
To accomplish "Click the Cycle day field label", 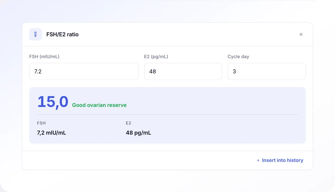I will (x=238, y=56).
